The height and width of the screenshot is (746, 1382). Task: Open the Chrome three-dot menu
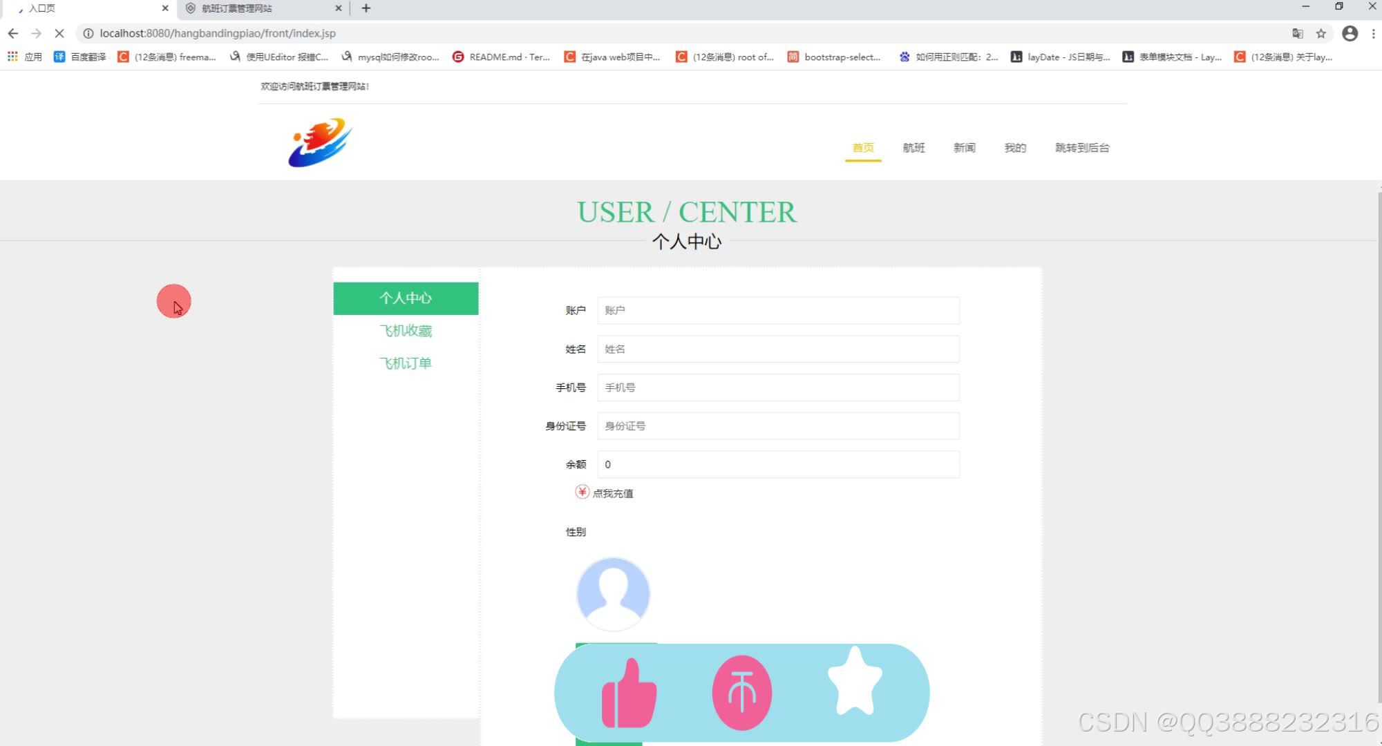tap(1372, 32)
